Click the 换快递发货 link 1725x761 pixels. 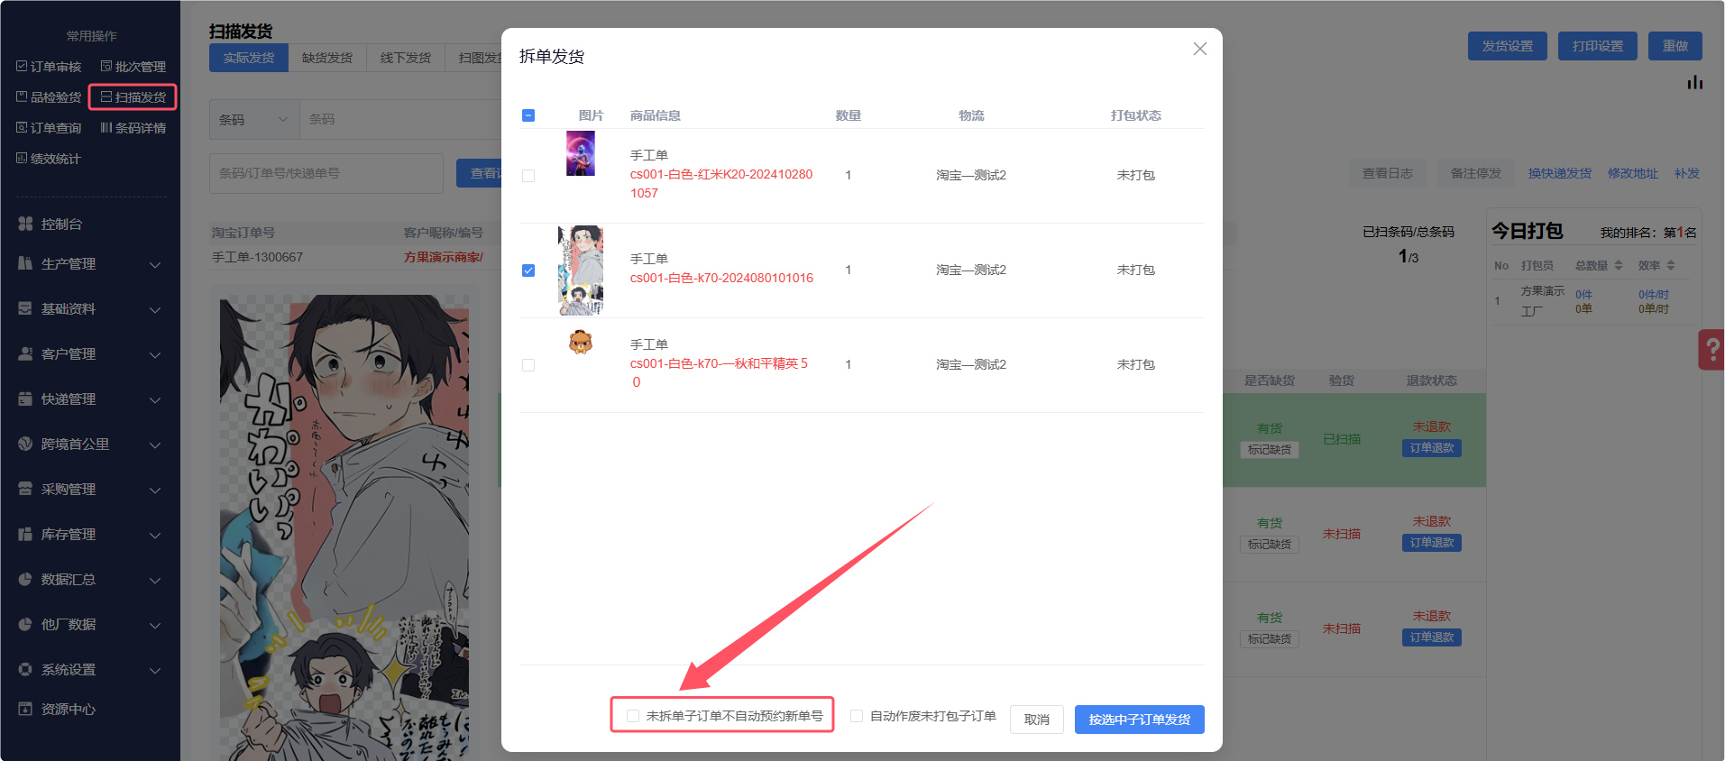1560,173
